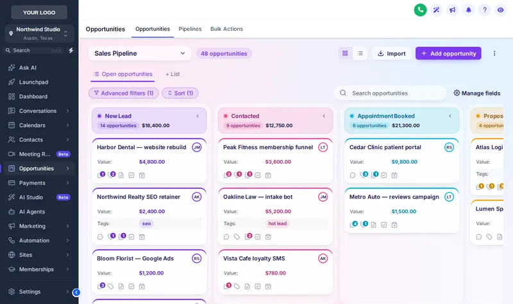Click AK avatar on Northwind Realty card
The image size is (513, 304).
pyautogui.click(x=197, y=197)
